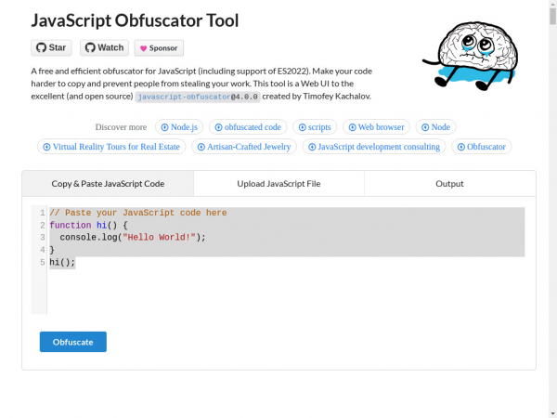557x418 pixels.
Task: Select the obfuscated code suggestion chip
Action: coord(248,127)
